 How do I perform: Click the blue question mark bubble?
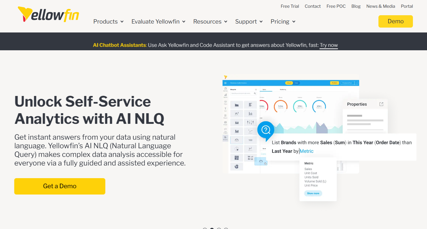266,129
